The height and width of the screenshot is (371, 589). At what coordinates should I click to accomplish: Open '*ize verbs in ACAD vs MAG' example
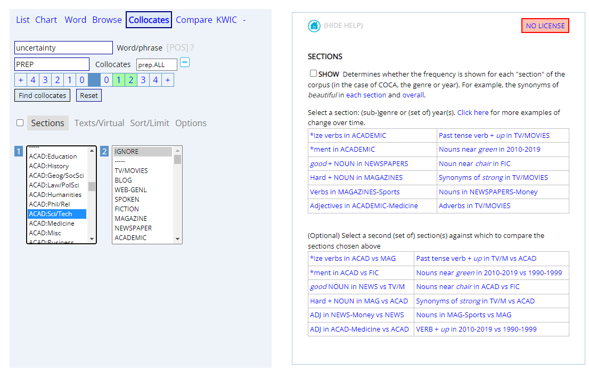[x=353, y=258]
